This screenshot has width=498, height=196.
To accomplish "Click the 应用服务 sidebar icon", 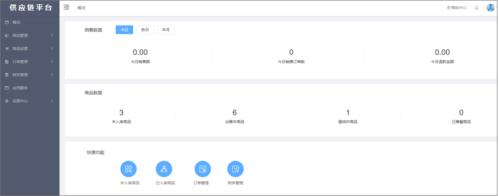I will (x=7, y=88).
